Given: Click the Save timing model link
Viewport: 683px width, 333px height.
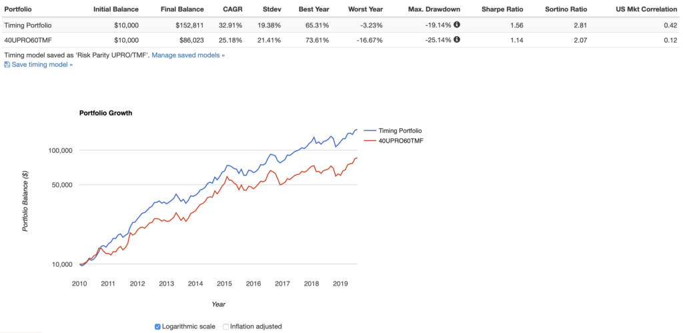Looking at the screenshot, I should pyautogui.click(x=42, y=65).
